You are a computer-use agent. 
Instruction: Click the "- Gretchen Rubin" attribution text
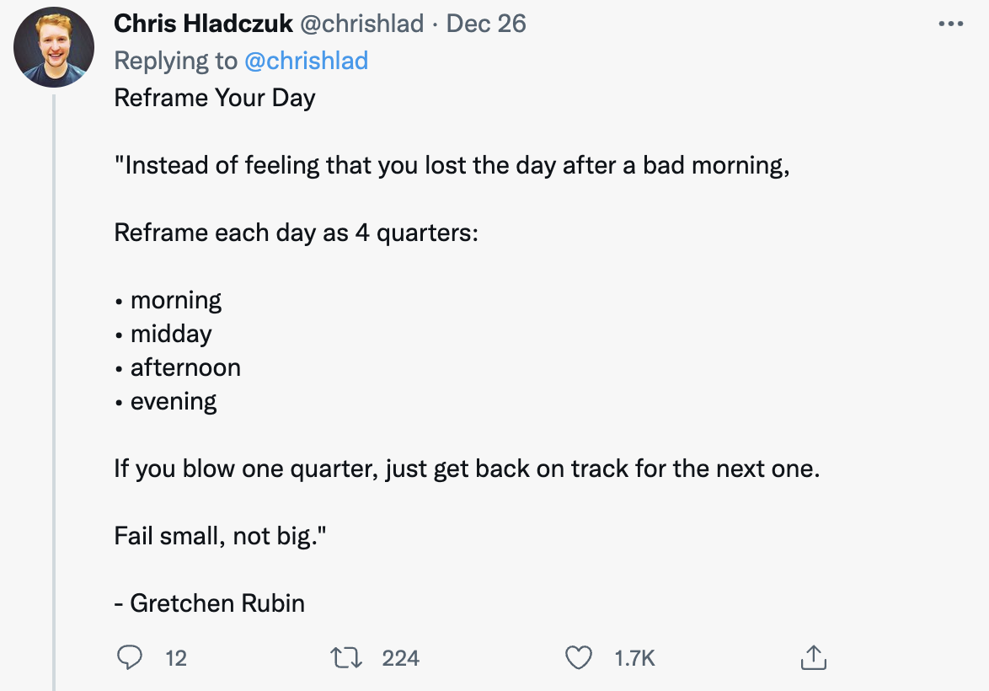pyautogui.click(x=209, y=603)
